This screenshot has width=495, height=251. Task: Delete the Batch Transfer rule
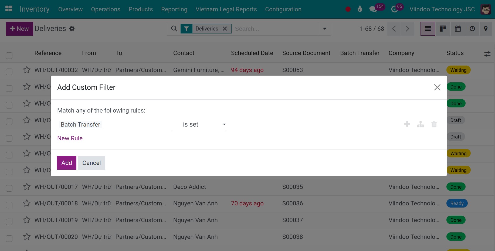434,124
